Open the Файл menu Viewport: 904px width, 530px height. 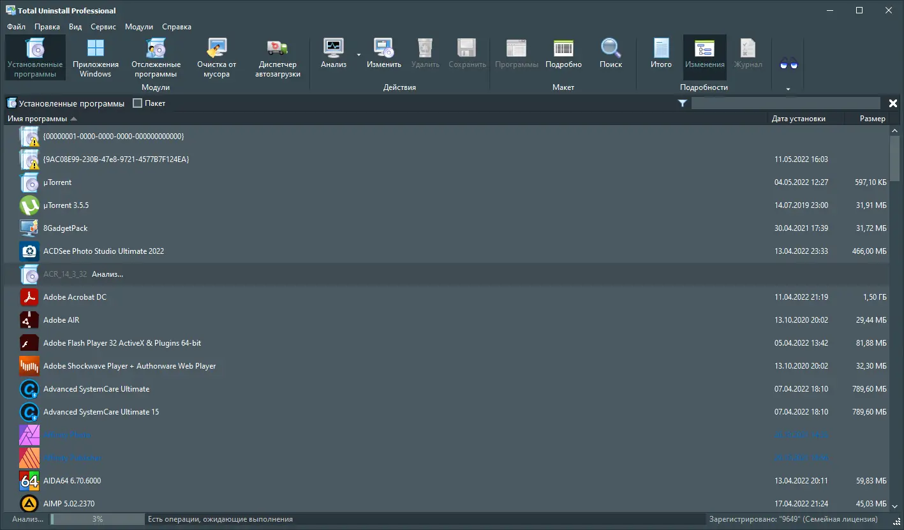(x=17, y=27)
